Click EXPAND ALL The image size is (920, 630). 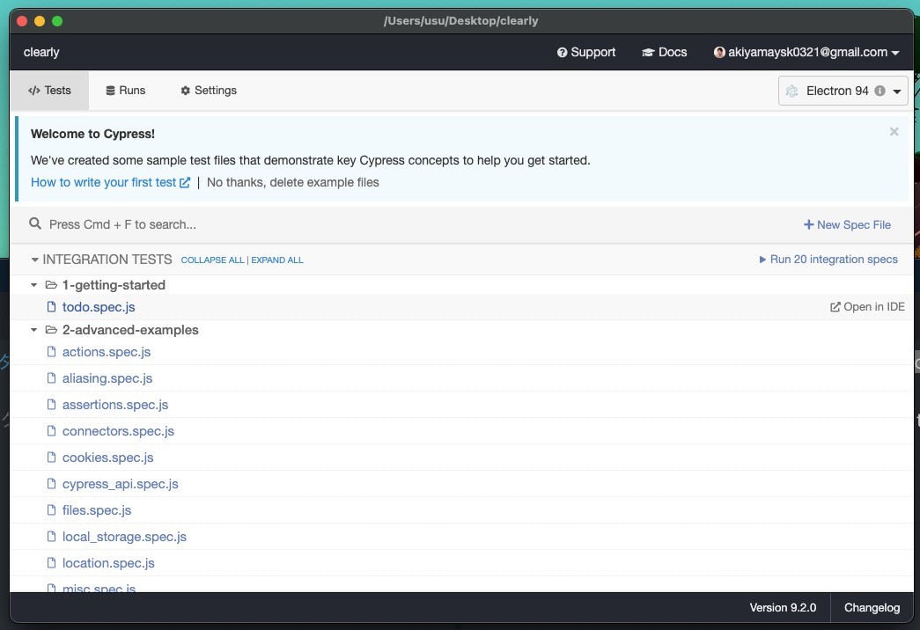coord(277,260)
